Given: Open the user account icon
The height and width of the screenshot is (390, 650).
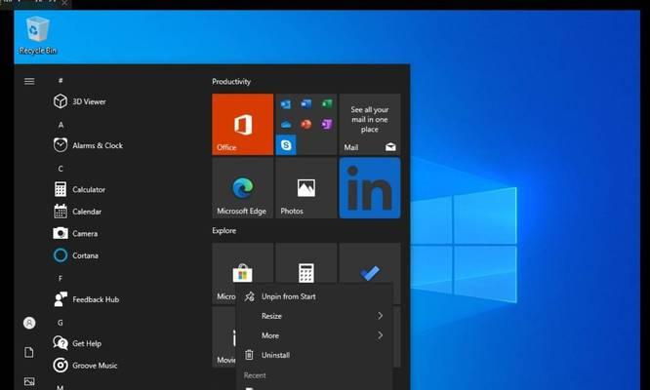Looking at the screenshot, I should 29,323.
